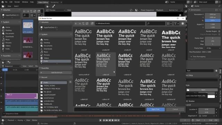Click the file name input field in dialog
This screenshot has width=222, height=125.
(x=110, y=109)
